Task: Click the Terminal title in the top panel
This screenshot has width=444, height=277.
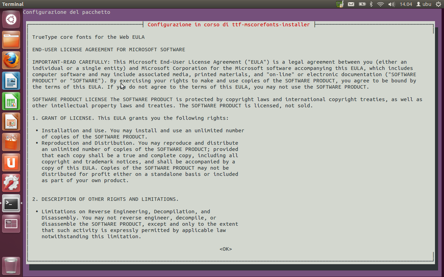Action: click(13, 4)
